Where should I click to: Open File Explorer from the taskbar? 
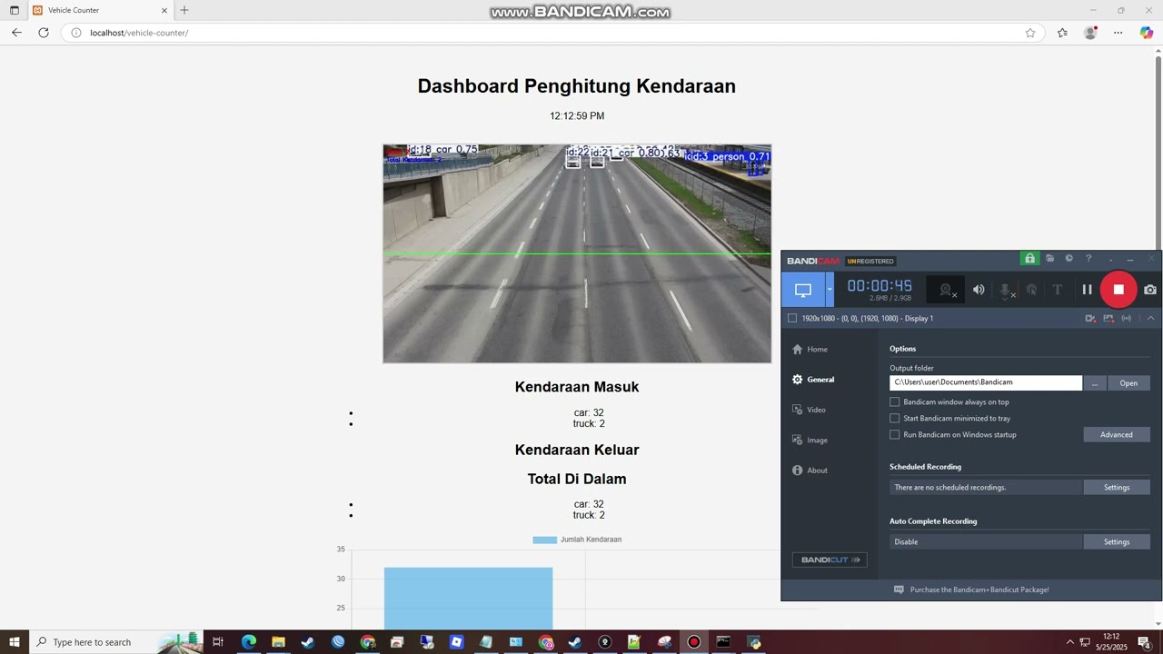point(278,642)
